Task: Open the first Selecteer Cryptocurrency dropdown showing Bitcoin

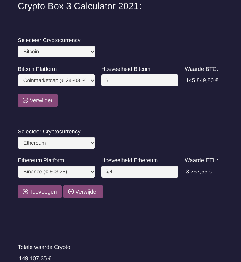Action: coord(56,52)
